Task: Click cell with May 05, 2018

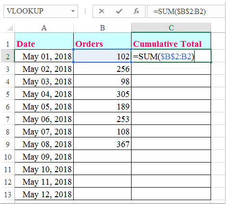Action: (44, 106)
